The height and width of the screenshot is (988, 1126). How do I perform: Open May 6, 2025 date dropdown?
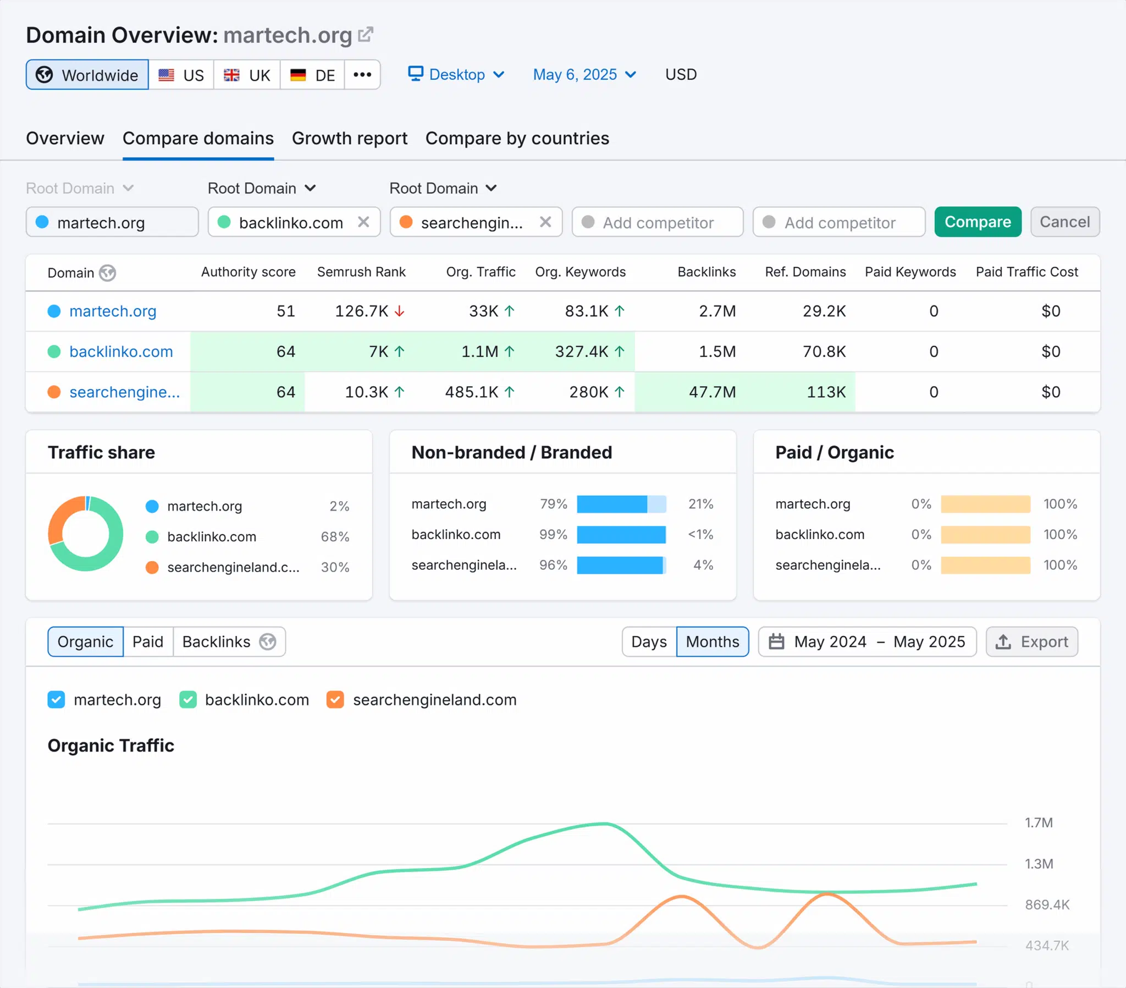pos(584,74)
